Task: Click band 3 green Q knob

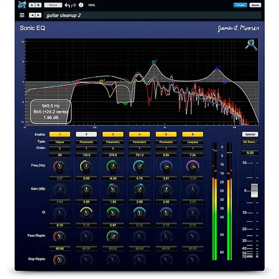Action: coord(113,213)
